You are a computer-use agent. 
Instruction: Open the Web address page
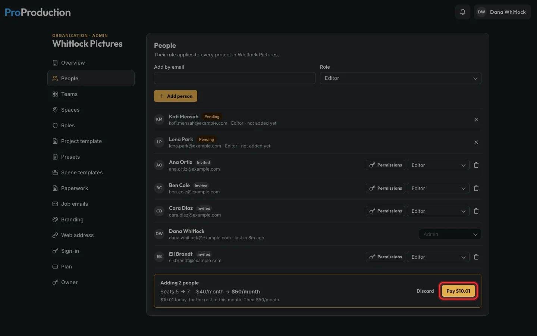(x=91, y=235)
